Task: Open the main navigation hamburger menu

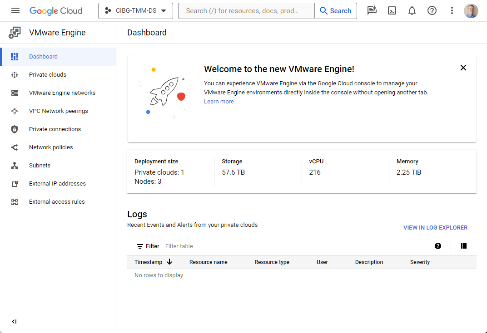Action: pos(15,11)
